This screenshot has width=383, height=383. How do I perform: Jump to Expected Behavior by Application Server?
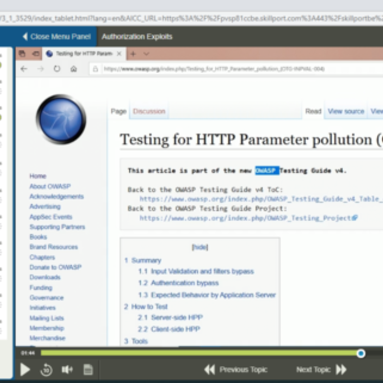(207, 295)
